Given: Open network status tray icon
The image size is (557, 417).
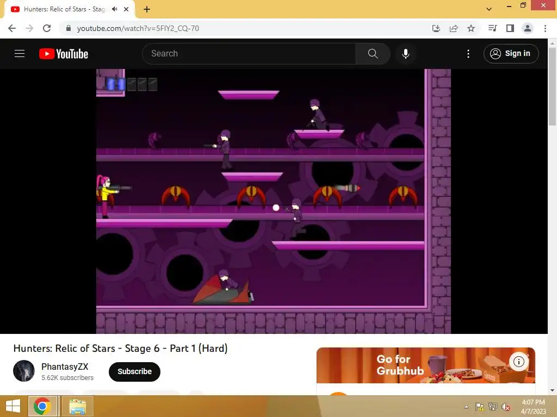Looking at the screenshot, I should [x=493, y=407].
